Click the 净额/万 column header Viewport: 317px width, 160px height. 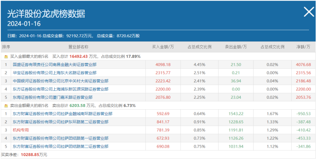click(x=303, y=47)
